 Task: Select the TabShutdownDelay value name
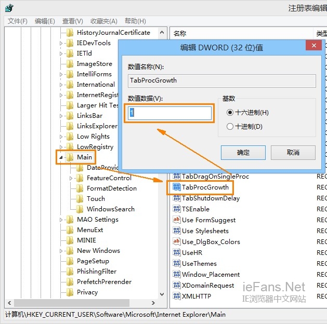(x=211, y=198)
